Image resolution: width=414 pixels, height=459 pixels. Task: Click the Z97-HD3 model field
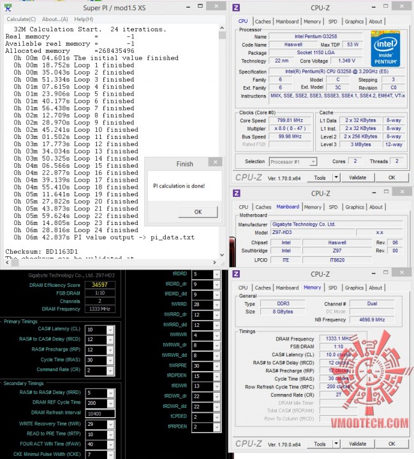coord(312,233)
